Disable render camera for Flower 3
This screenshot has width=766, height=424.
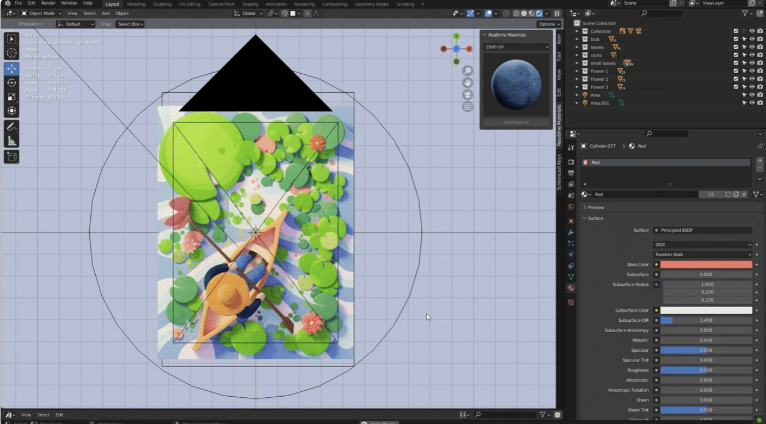[760, 87]
